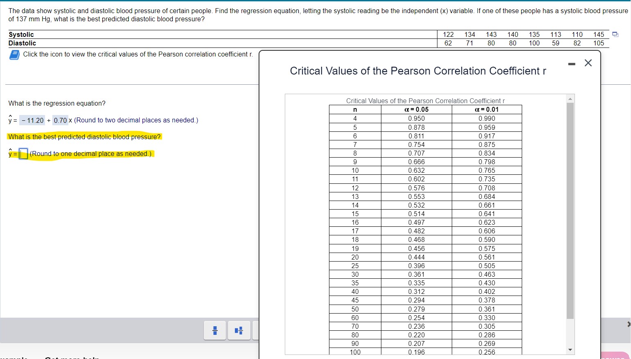Viewport: 631px width, 359px height.
Task: Click critical value 0.335
Action: pyautogui.click(x=417, y=283)
